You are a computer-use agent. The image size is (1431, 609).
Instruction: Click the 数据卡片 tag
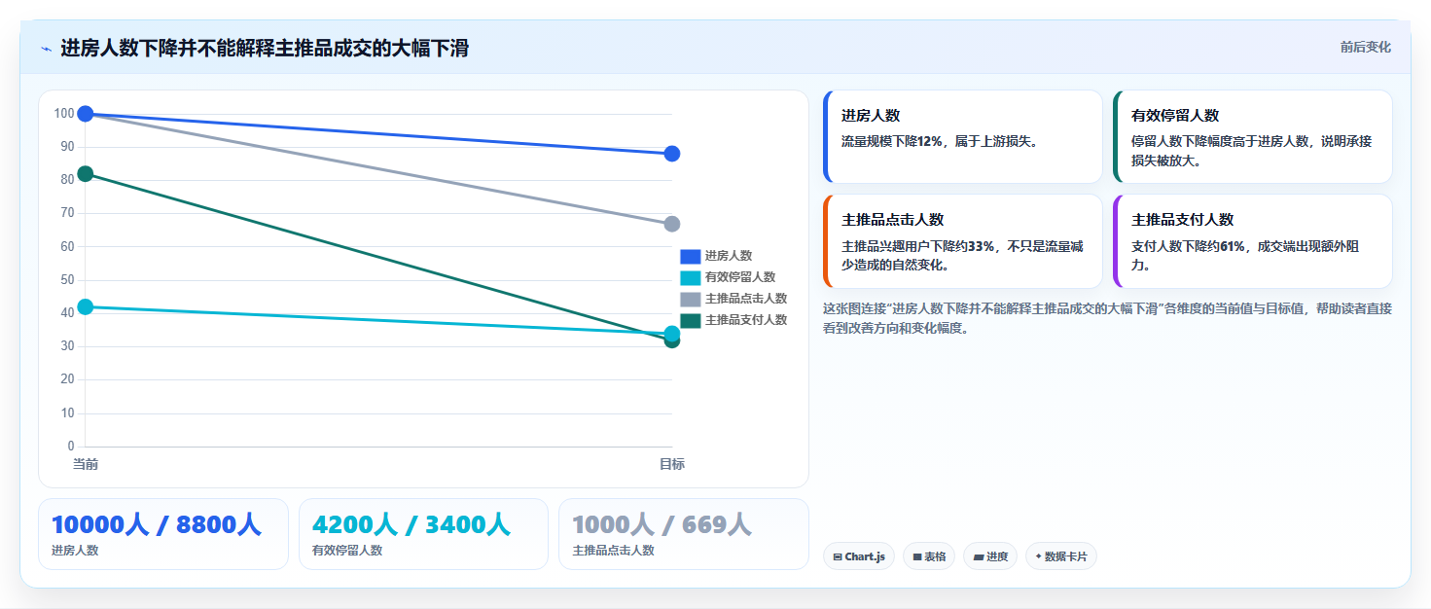point(1061,556)
